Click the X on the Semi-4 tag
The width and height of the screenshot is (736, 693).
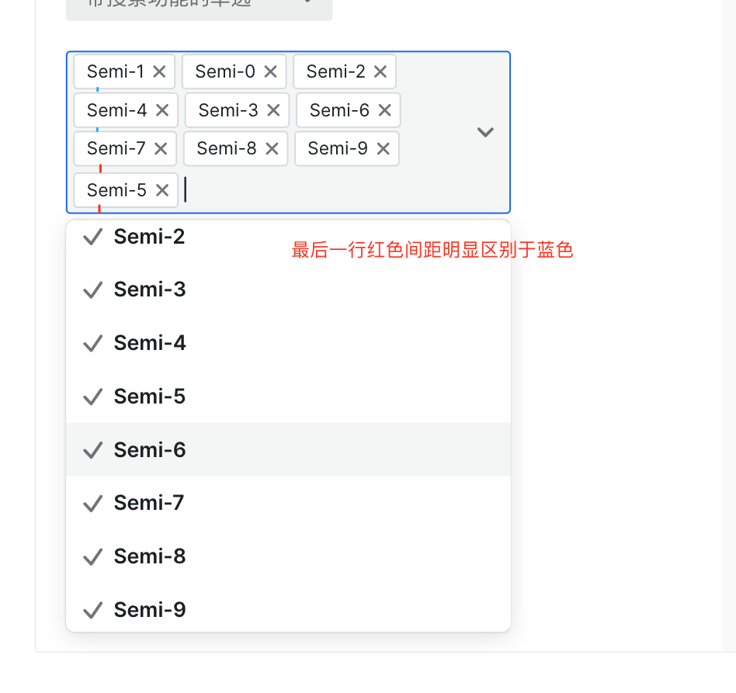point(161,110)
